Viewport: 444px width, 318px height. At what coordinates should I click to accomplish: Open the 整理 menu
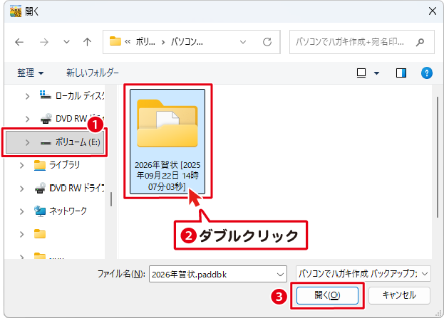[30, 73]
